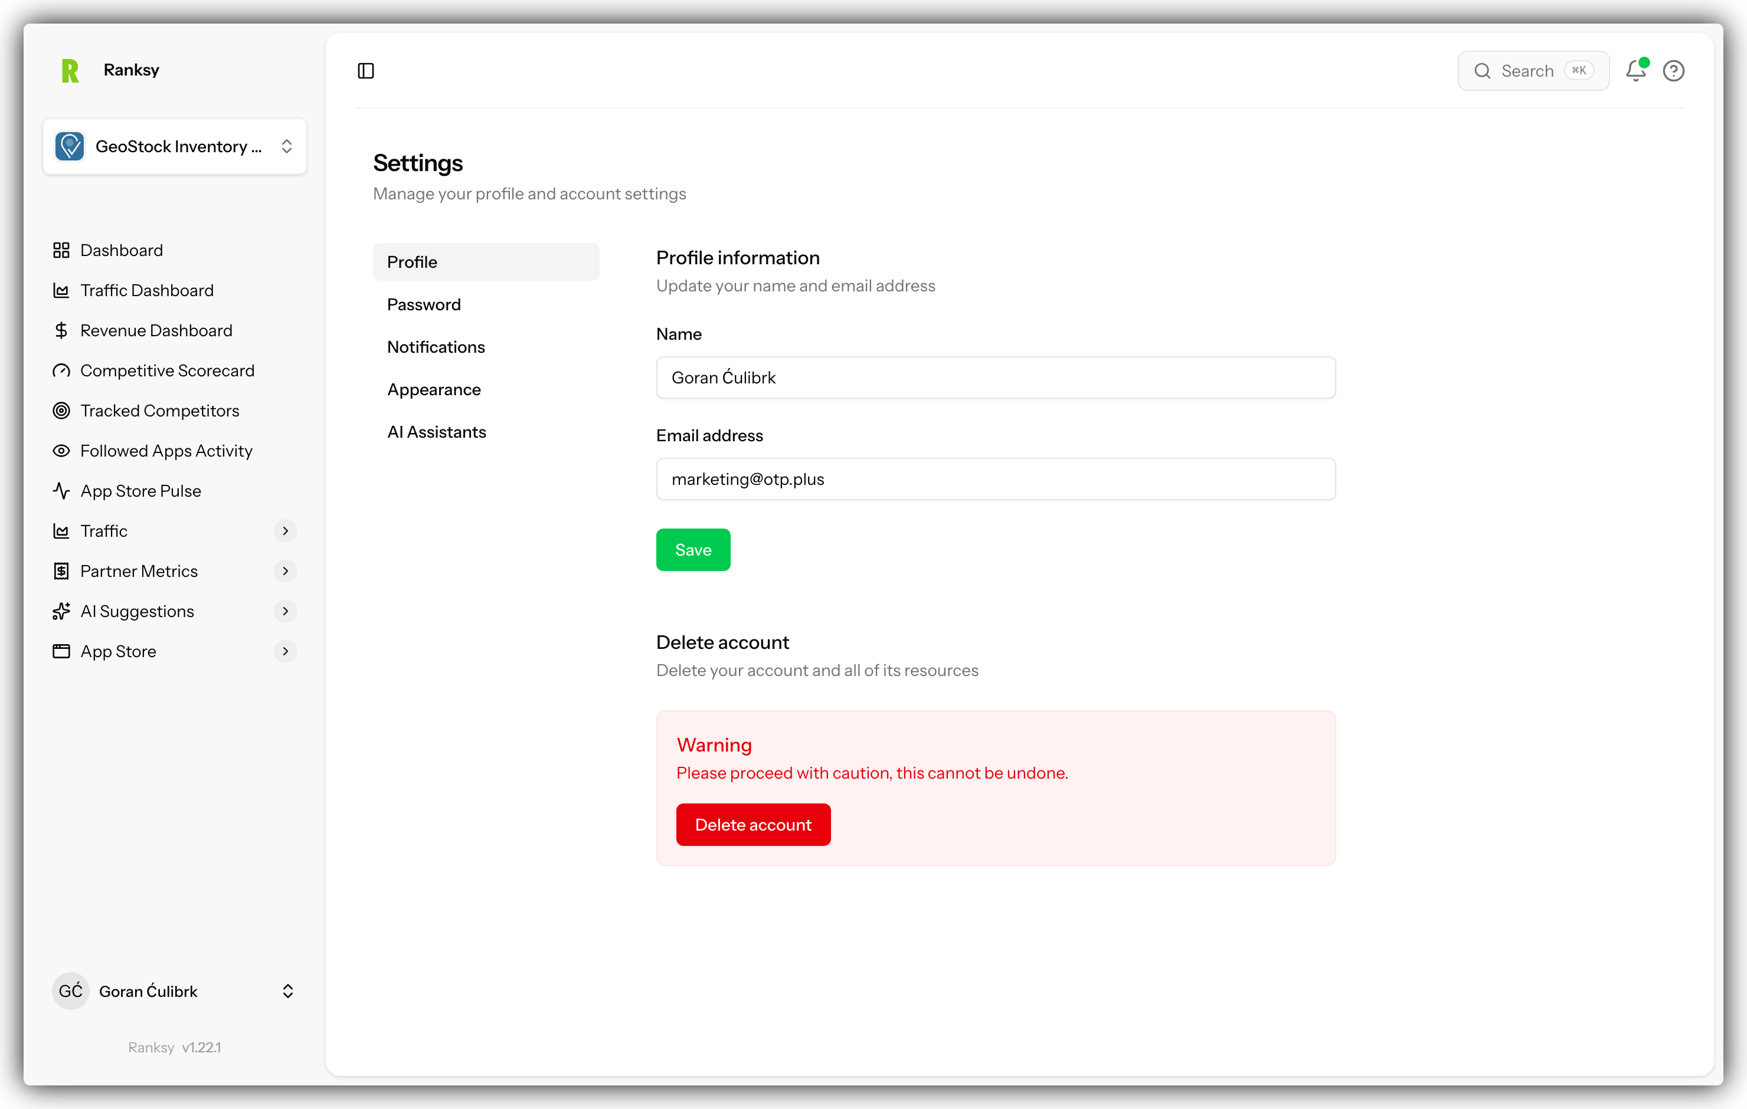The width and height of the screenshot is (1747, 1109).
Task: Click the red Delete account button
Action: (753, 825)
